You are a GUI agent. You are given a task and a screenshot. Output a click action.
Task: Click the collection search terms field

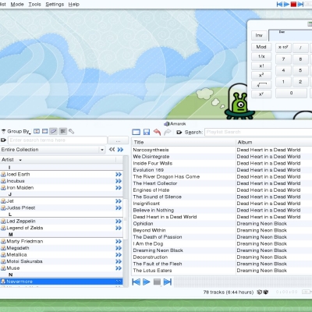[x=58, y=140]
